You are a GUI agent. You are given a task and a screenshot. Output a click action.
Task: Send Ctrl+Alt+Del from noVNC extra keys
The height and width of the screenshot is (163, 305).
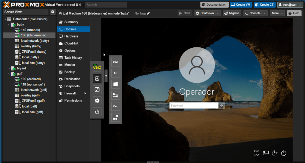click(115, 117)
